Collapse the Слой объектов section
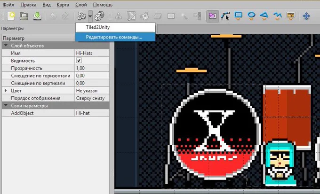 [x=6, y=46]
